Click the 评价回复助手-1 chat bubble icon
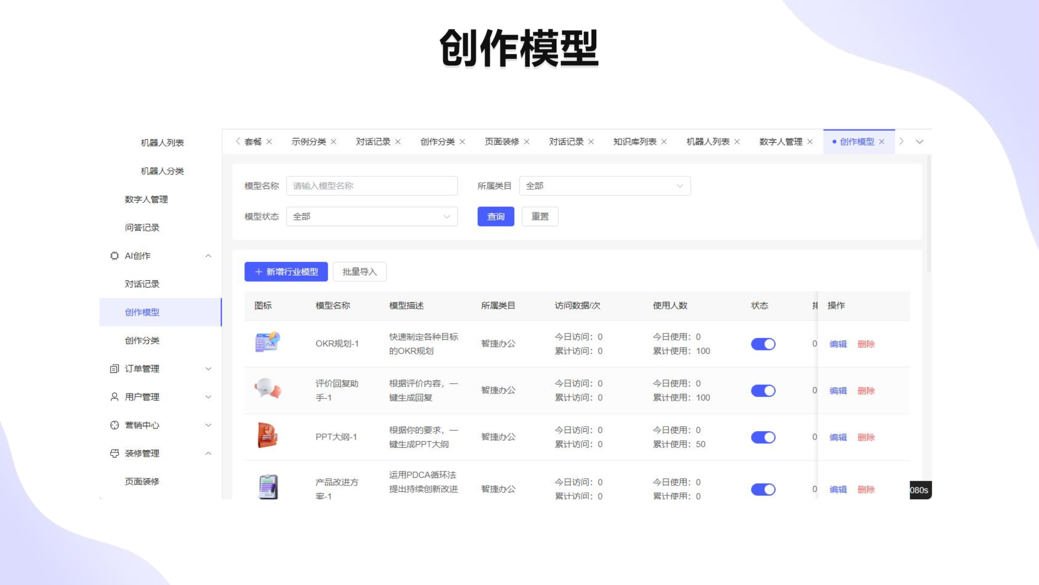 click(x=267, y=389)
